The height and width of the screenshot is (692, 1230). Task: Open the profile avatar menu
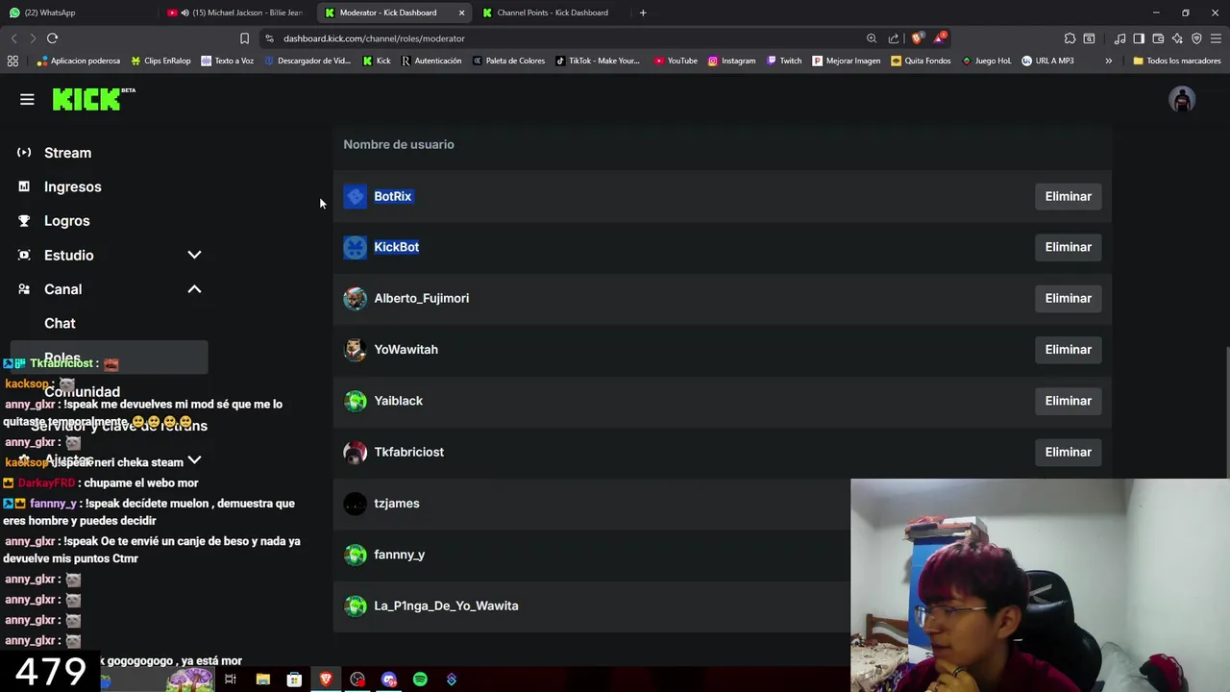(1182, 99)
